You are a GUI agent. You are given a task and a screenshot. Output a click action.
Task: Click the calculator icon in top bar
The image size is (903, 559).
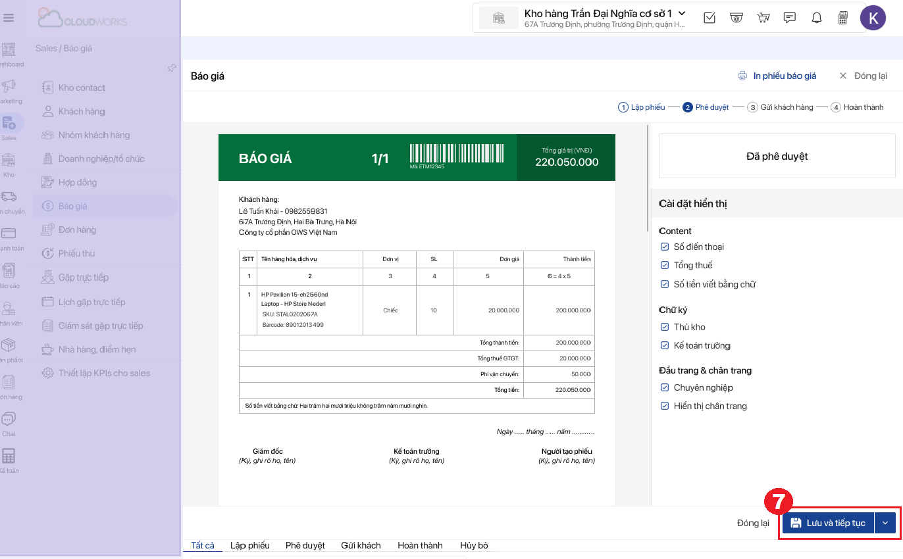[x=842, y=18]
